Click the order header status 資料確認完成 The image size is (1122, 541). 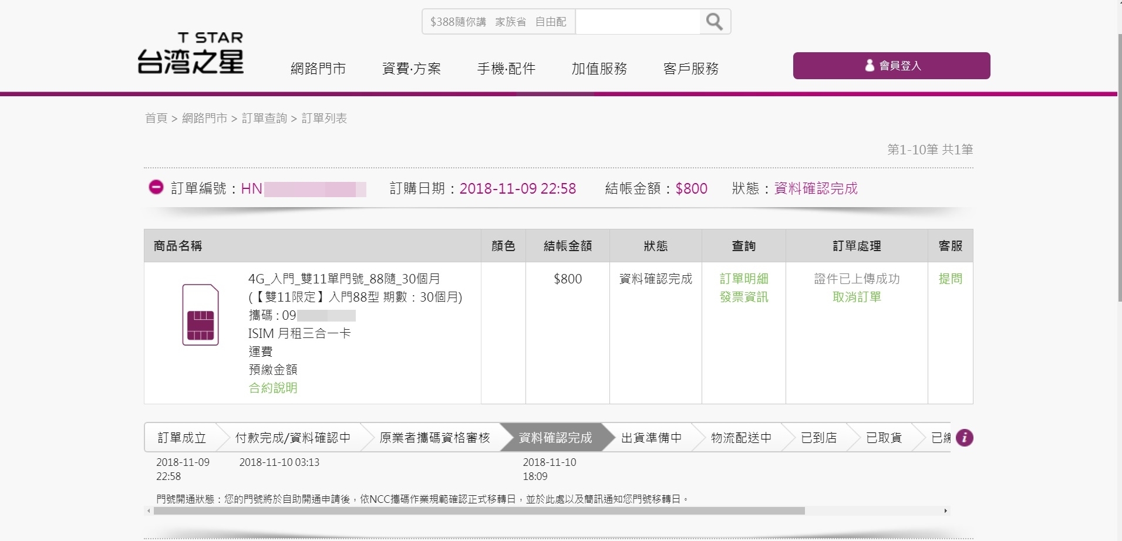point(816,188)
